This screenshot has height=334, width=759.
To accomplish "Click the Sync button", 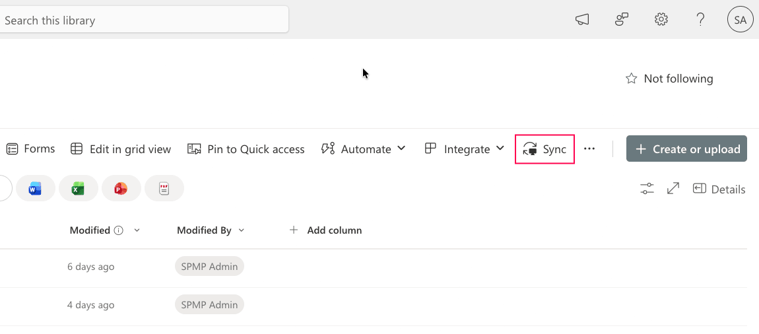I will (x=544, y=149).
